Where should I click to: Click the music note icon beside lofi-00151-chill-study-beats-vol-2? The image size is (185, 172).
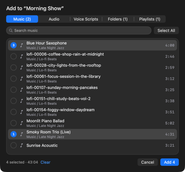click(x=22, y=101)
